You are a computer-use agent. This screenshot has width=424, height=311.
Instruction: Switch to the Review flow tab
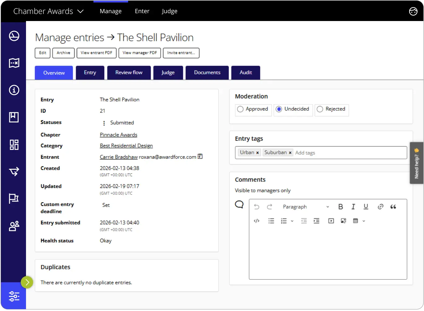tap(129, 72)
